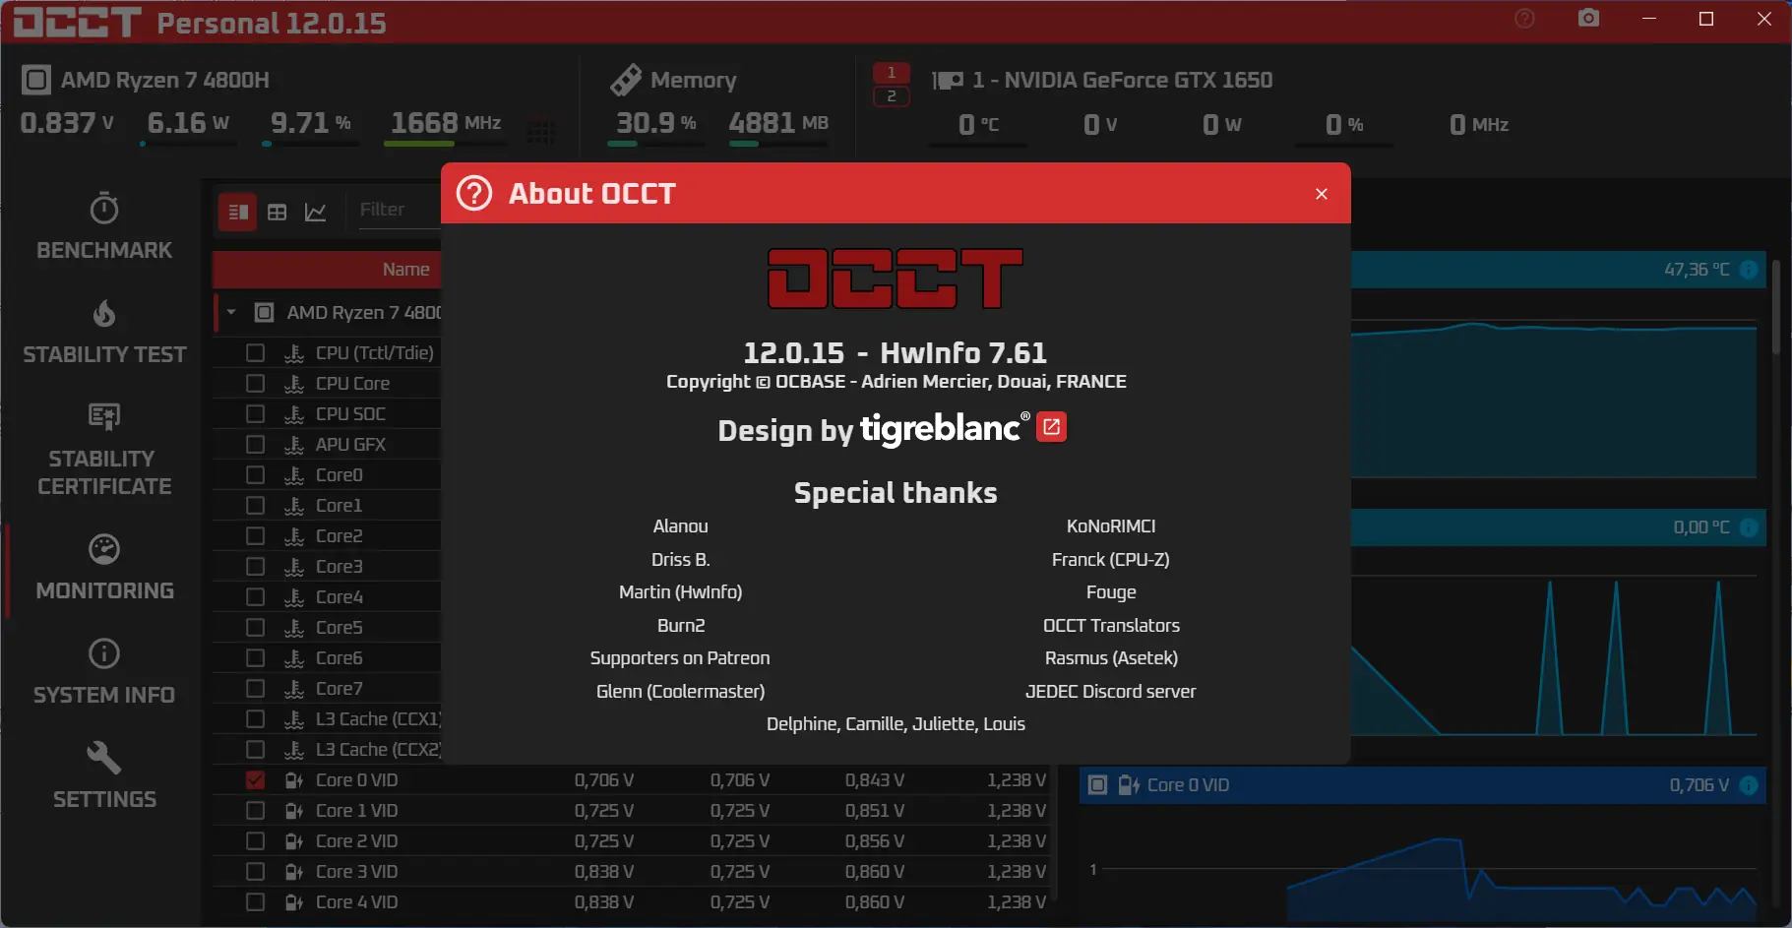Screen dimensions: 1792x928
Task: Click the Core6 sensor row label
Action: [340, 657]
